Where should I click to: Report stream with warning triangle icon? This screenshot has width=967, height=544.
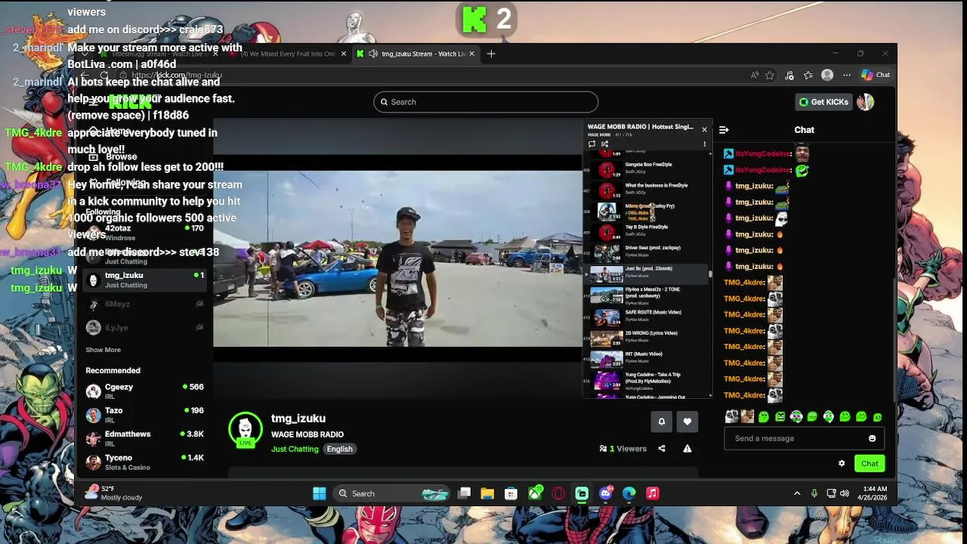[687, 449]
